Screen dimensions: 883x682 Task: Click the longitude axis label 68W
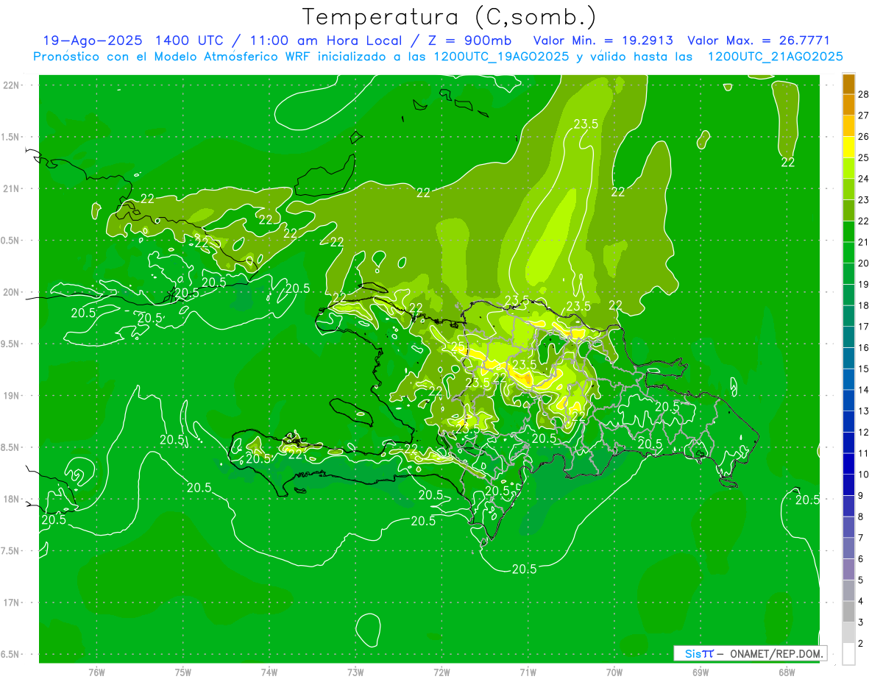[787, 672]
